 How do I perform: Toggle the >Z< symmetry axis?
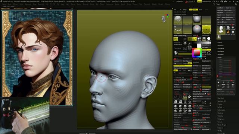pyautogui.click(x=184, y=70)
